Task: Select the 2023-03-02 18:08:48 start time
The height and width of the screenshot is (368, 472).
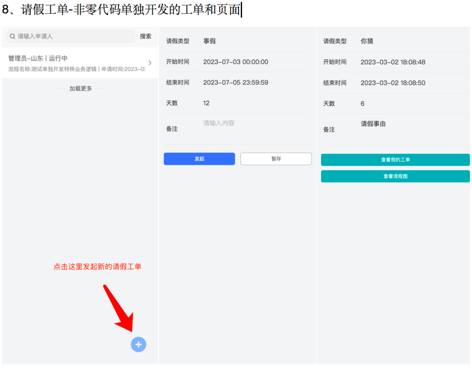Action: click(392, 62)
